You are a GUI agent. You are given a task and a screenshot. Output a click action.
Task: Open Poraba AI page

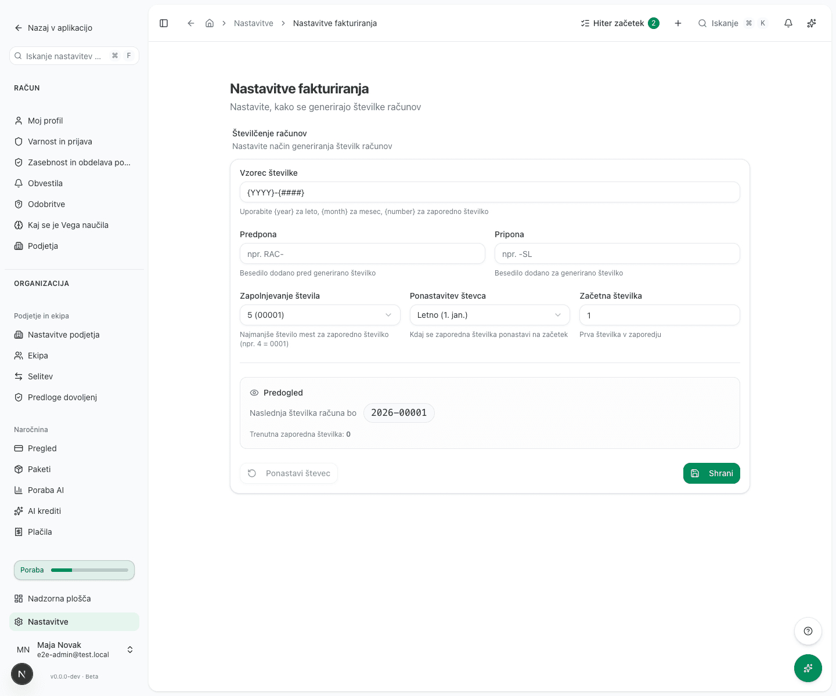74,490
